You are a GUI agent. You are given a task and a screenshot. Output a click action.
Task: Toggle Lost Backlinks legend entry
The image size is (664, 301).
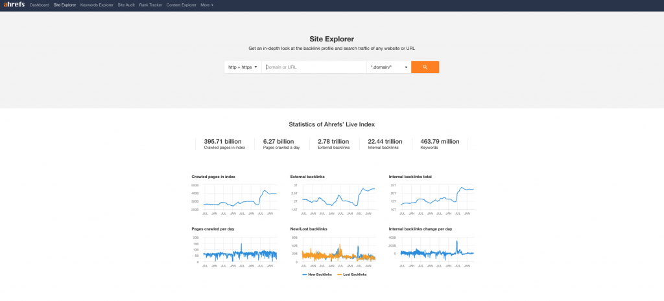(x=351, y=274)
